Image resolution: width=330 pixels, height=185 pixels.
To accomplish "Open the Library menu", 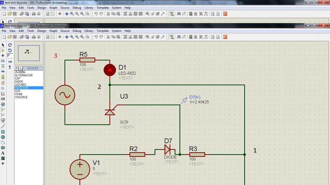I will coord(89,31).
